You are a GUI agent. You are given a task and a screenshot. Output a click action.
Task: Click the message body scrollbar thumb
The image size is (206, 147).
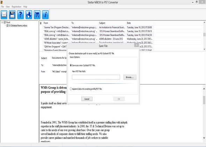pos(204,100)
